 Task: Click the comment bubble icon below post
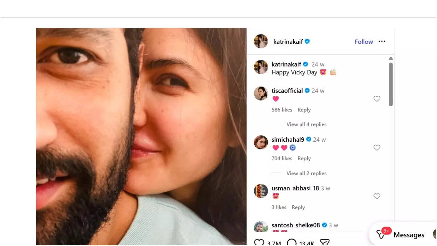click(x=292, y=242)
